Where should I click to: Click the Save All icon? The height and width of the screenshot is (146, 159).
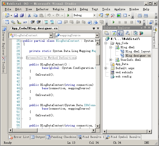click(22, 15)
